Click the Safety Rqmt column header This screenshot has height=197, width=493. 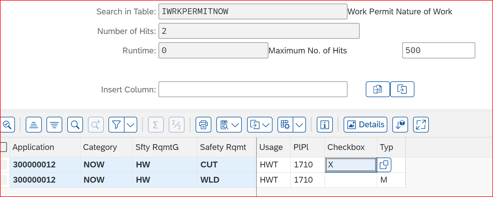223,147
